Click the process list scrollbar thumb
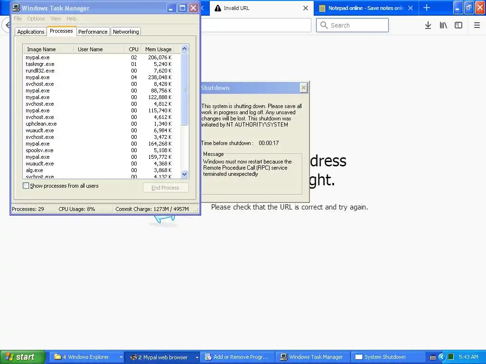The height and width of the screenshot is (364, 486). (185, 89)
